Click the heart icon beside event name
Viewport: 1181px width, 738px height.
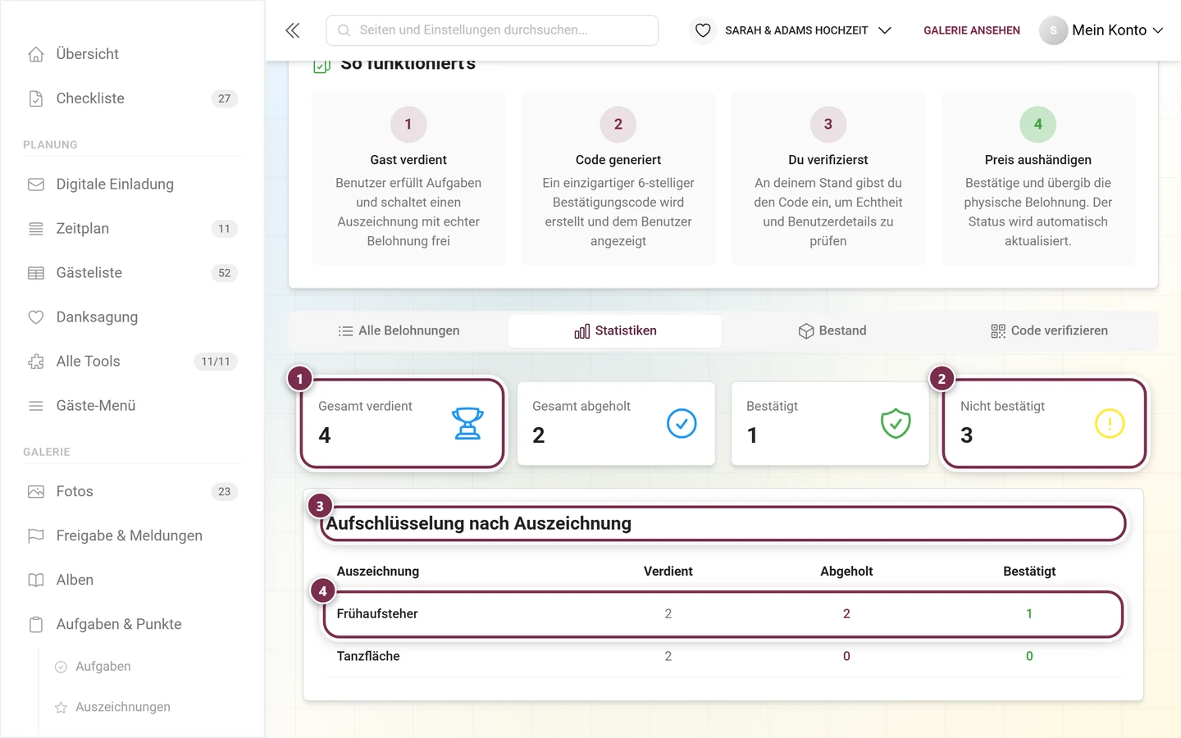point(703,30)
